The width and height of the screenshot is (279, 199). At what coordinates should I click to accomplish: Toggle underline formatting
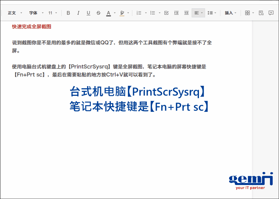point(88,13)
